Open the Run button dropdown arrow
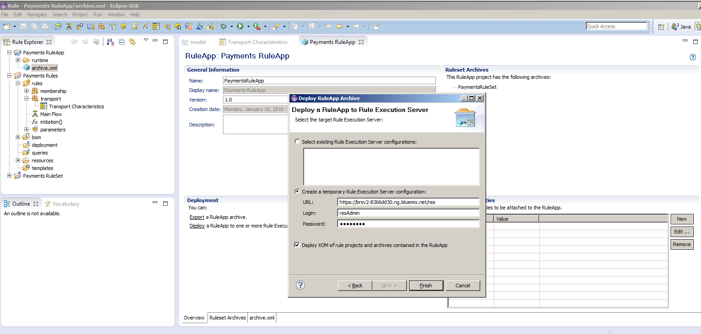Viewport: 701px width, 334px height. click(247, 26)
